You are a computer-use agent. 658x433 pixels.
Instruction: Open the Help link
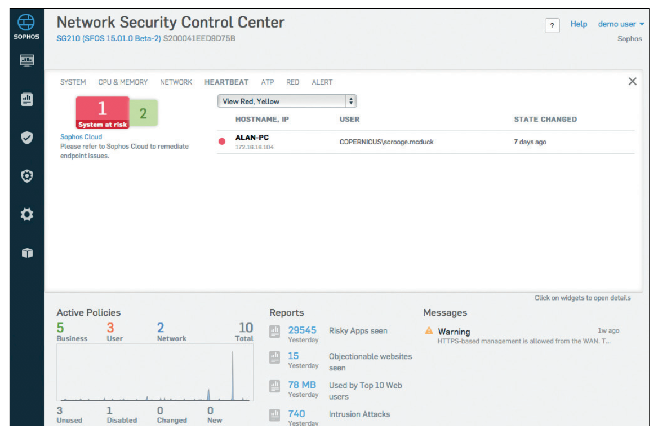pyautogui.click(x=579, y=24)
